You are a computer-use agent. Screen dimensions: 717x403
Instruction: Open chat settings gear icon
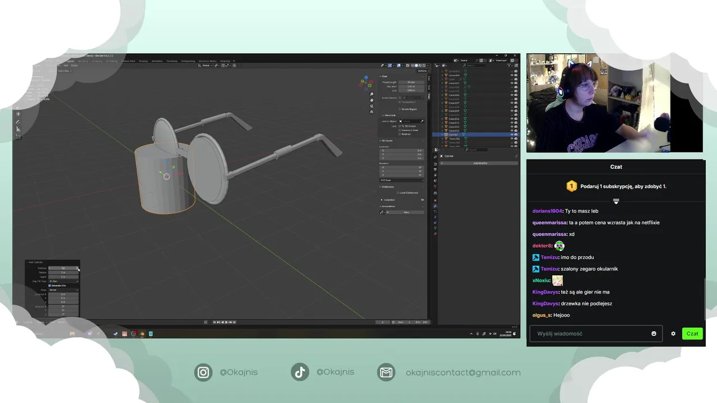point(673,334)
